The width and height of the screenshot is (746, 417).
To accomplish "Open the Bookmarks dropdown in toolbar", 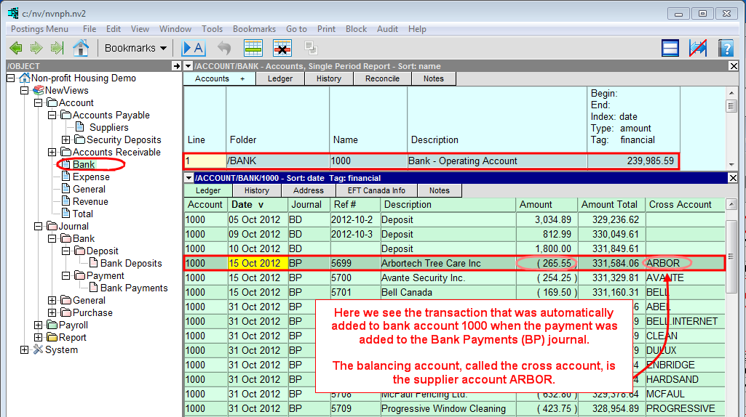I will point(135,48).
